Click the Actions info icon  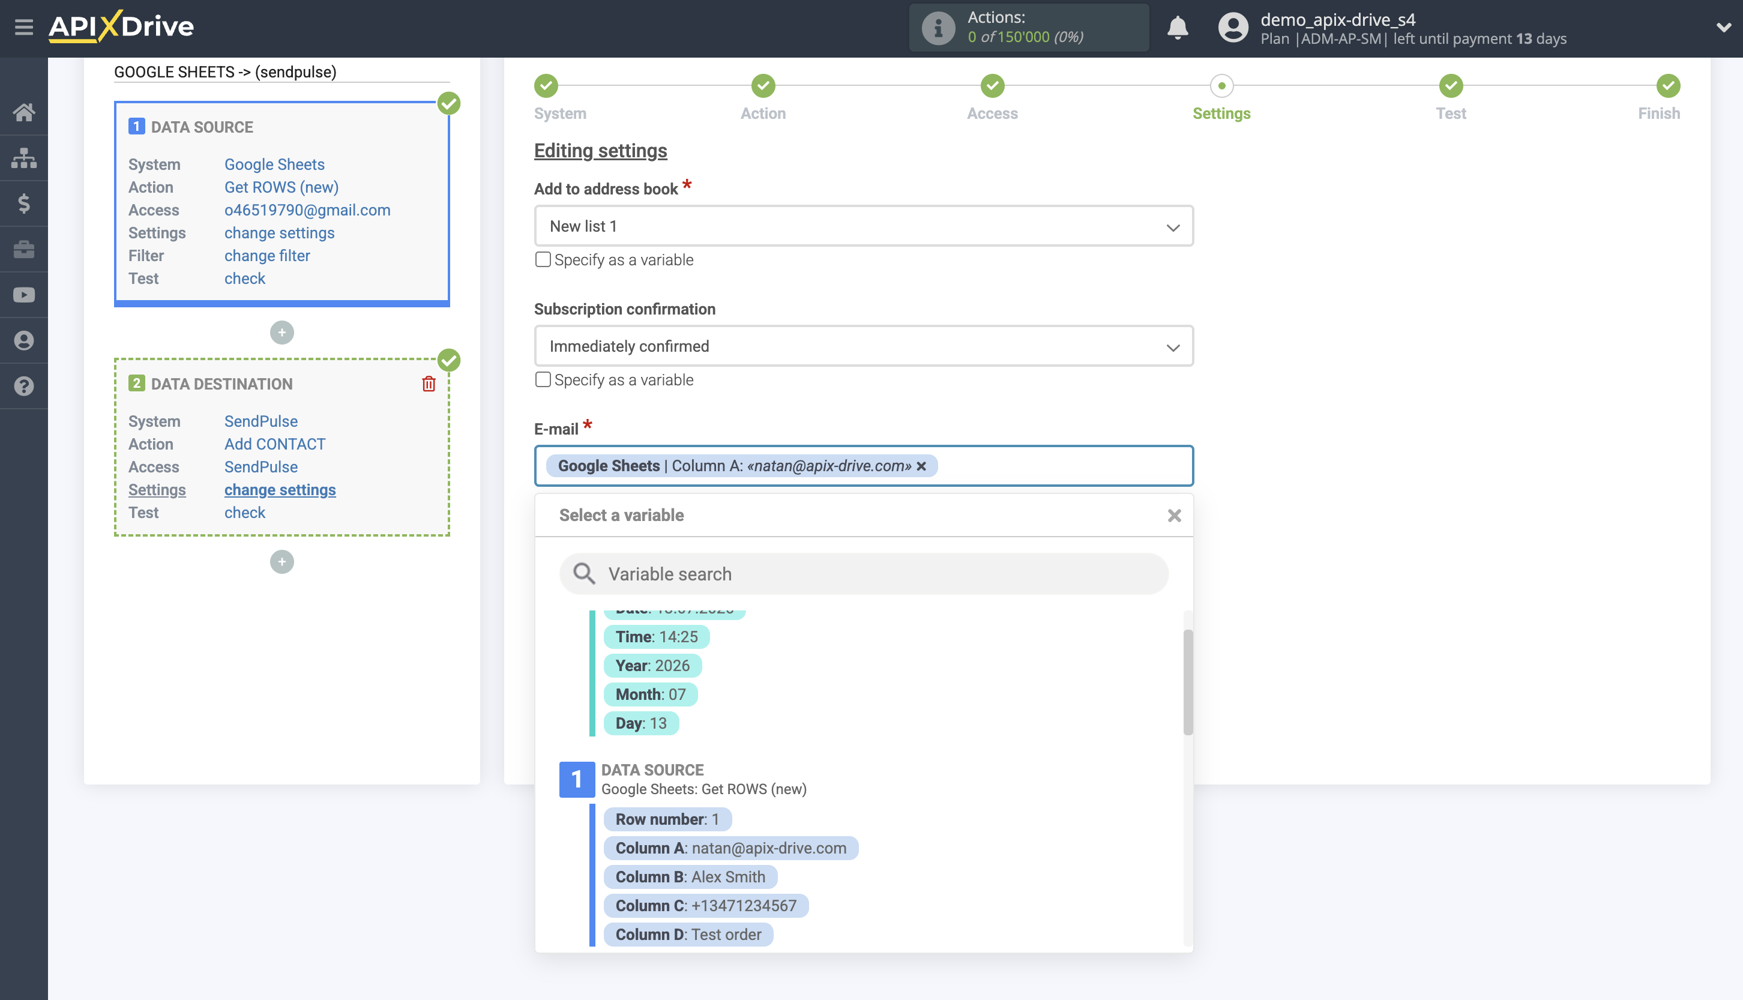(938, 28)
